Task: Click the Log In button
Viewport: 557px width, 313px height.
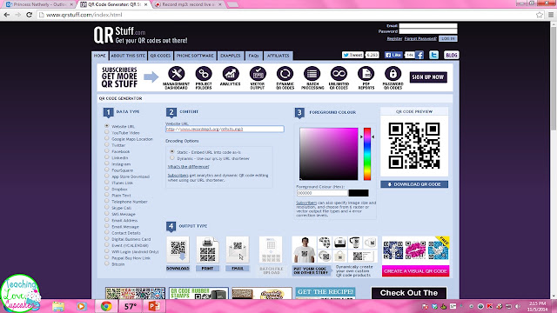Action: click(448, 38)
